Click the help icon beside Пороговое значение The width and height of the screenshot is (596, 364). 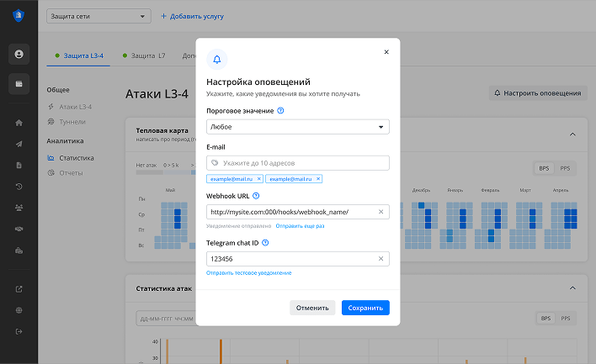pos(280,110)
